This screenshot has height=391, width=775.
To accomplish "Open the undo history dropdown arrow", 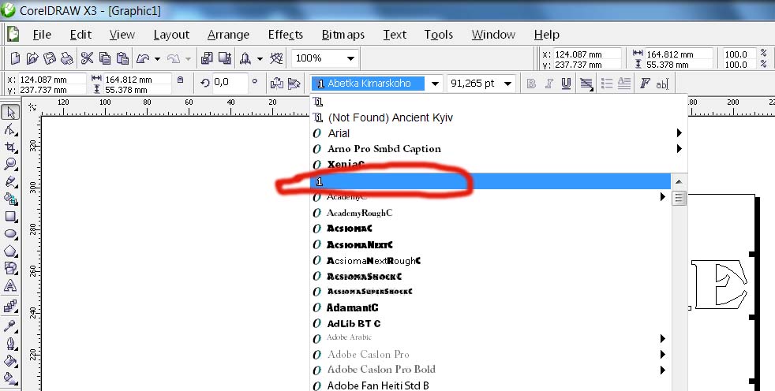I will (157, 59).
